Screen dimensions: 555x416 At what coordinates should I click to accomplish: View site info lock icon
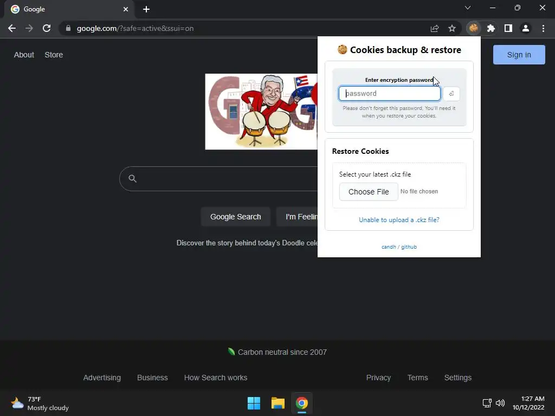click(x=68, y=28)
